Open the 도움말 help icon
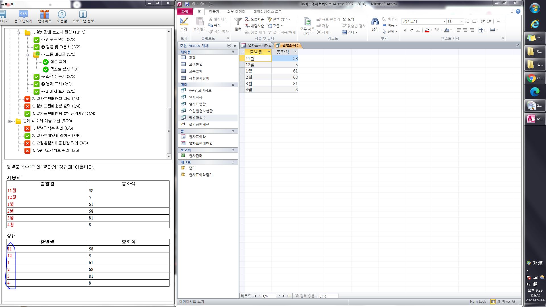The height and width of the screenshot is (307, 546). coord(62,14)
